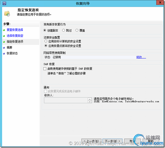Image resolution: width=165 pixels, height=148 pixels.
Task: Select the 指定恢复选项 step
Action: click(15, 42)
